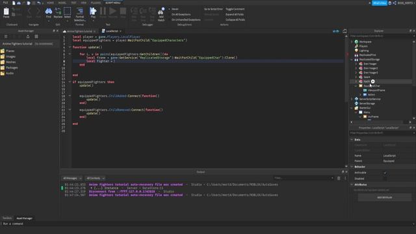Click the Format Selection icon
The height and width of the screenshot is (234, 416).
click(80, 11)
